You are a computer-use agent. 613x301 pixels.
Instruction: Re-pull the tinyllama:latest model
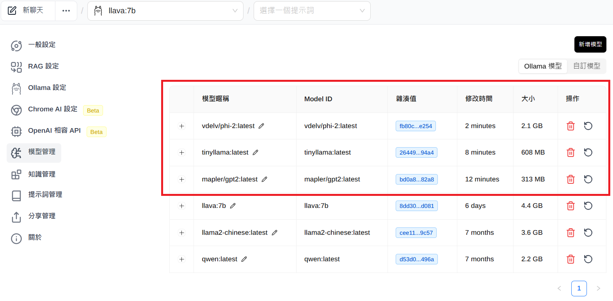point(588,152)
